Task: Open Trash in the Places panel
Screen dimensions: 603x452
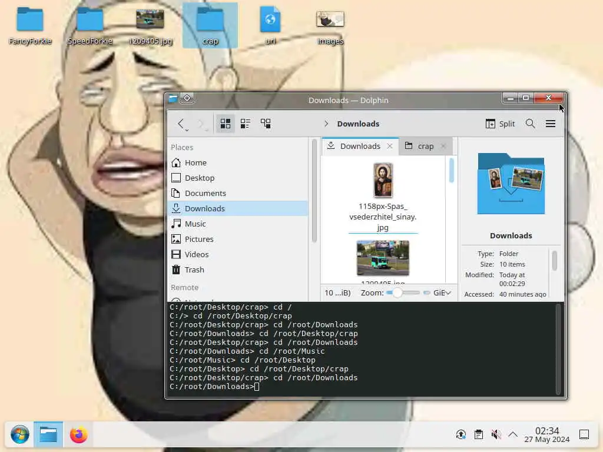Action: [238, 270]
